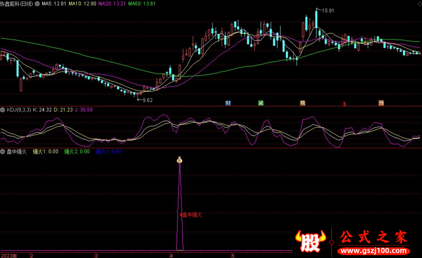Image resolution: width=422 pixels, height=258 pixels.
Task: Click the month 4 timeline marker
Action: tap(171, 255)
